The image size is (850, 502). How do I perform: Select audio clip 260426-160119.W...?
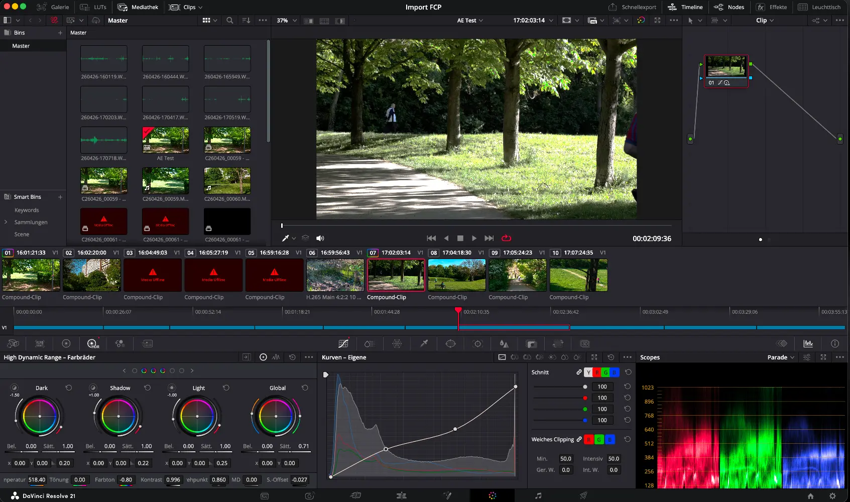(104, 59)
